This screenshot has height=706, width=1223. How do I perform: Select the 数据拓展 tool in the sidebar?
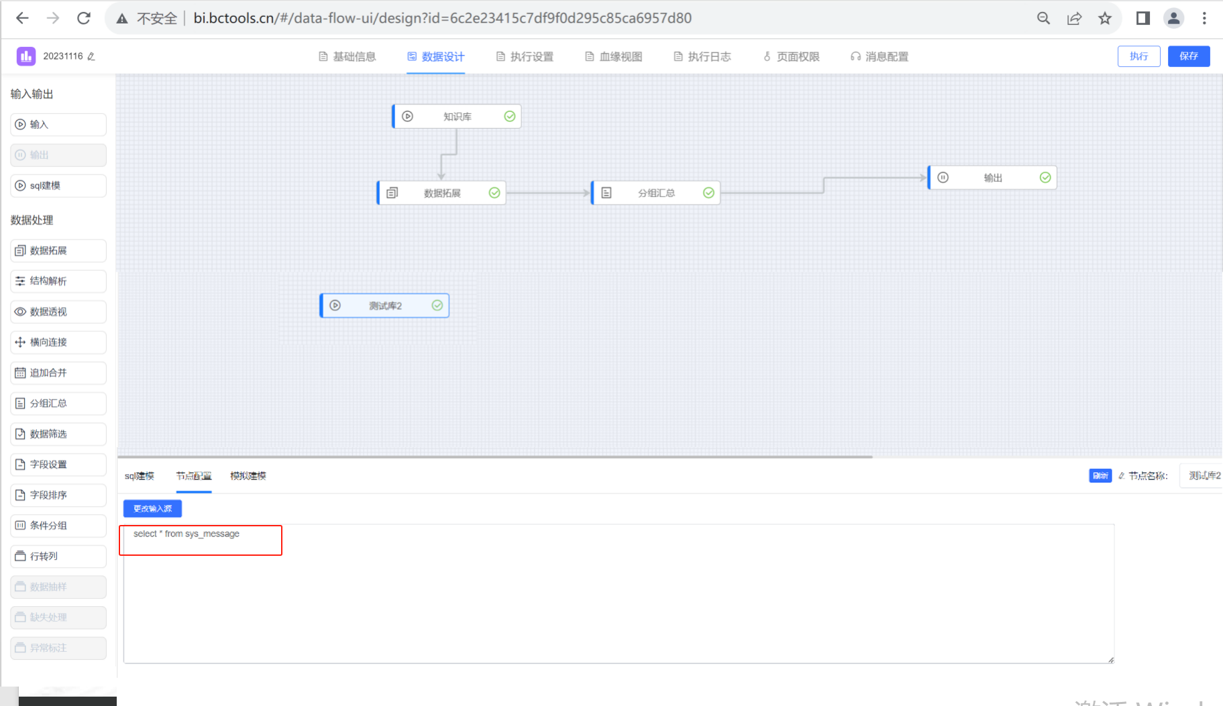[x=58, y=250]
